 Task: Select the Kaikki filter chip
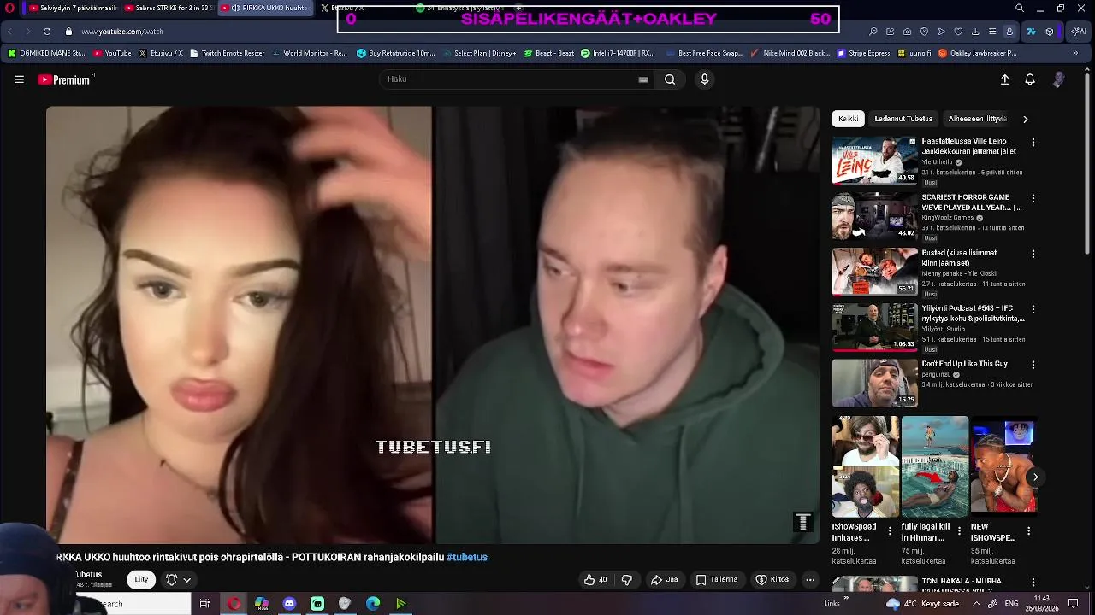coord(848,119)
